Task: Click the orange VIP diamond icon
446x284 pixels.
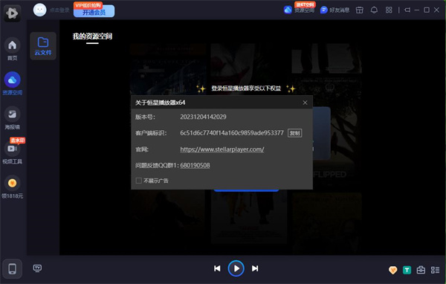Action: 392,270
